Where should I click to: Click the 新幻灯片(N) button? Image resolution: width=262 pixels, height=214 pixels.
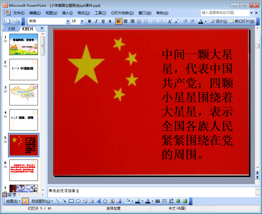242,21
